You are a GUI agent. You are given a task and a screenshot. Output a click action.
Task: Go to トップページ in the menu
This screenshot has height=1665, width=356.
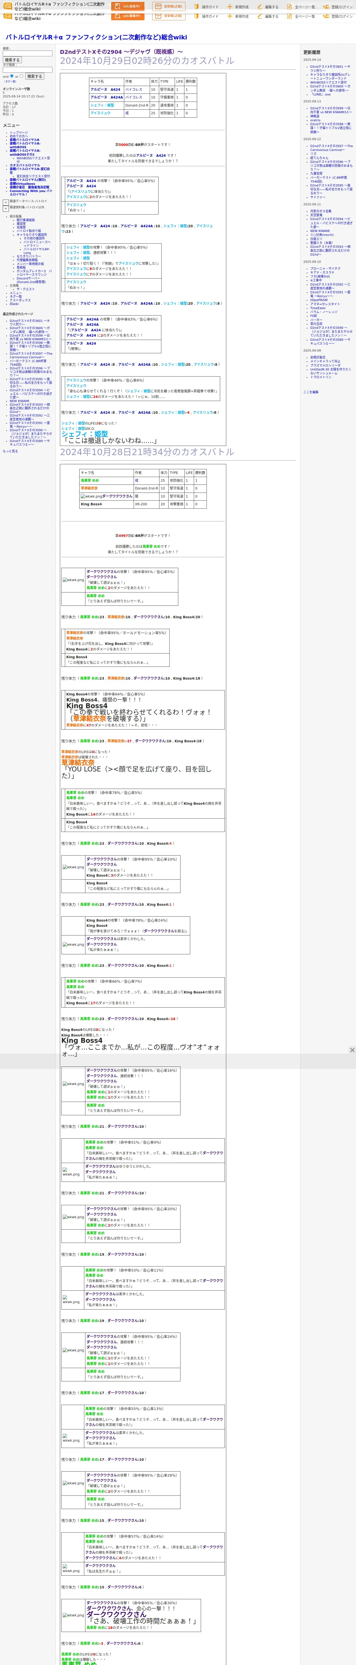click(19, 132)
